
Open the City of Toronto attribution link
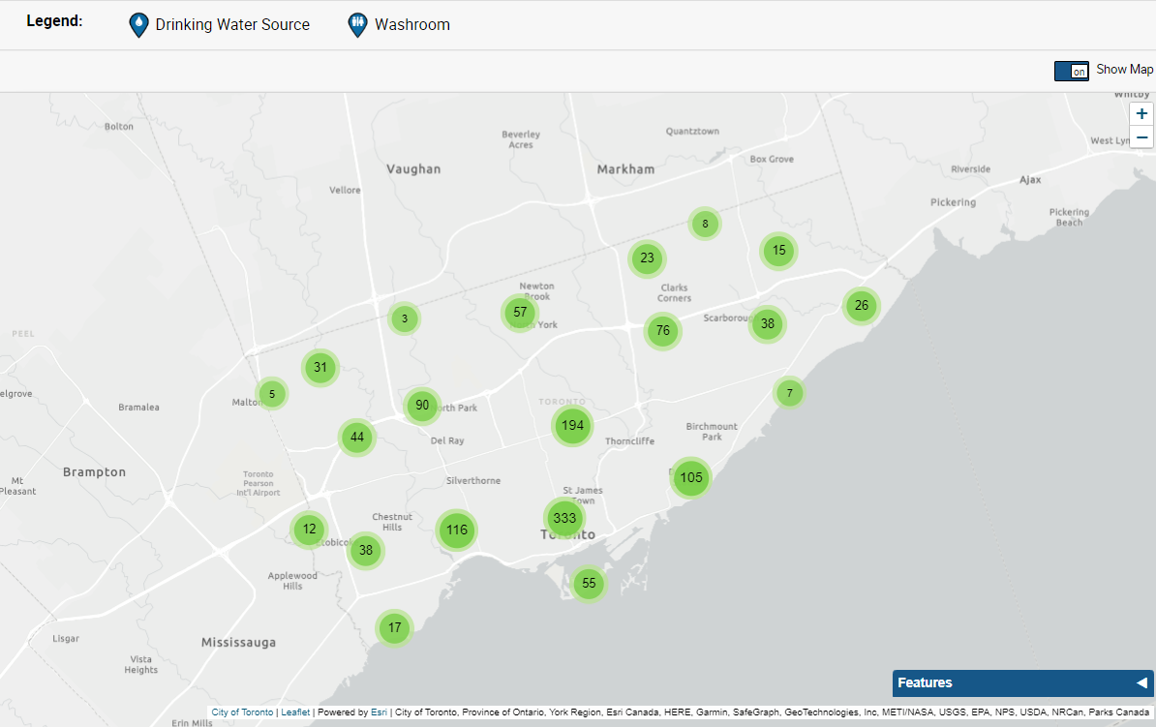[x=242, y=712]
